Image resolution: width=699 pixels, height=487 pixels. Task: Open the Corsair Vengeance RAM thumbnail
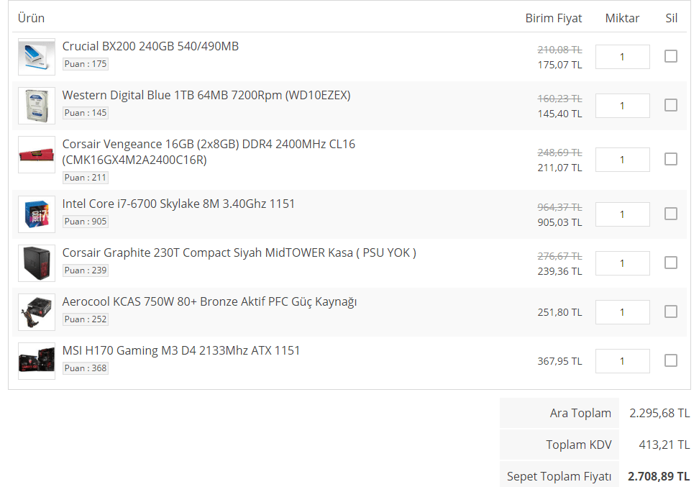coord(37,155)
